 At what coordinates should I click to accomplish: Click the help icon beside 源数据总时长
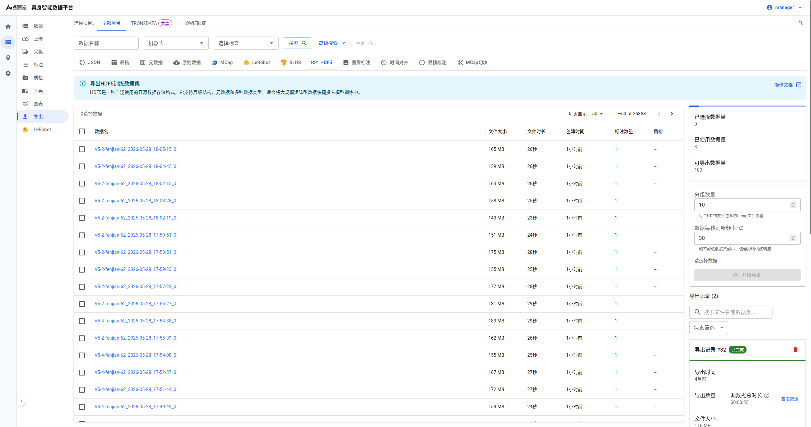click(767, 395)
